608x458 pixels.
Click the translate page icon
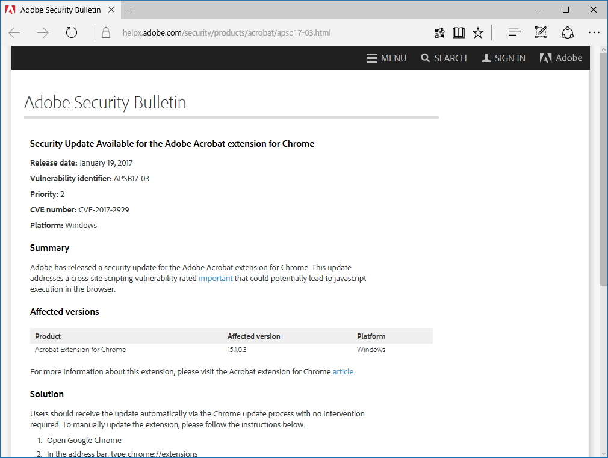[x=439, y=33]
